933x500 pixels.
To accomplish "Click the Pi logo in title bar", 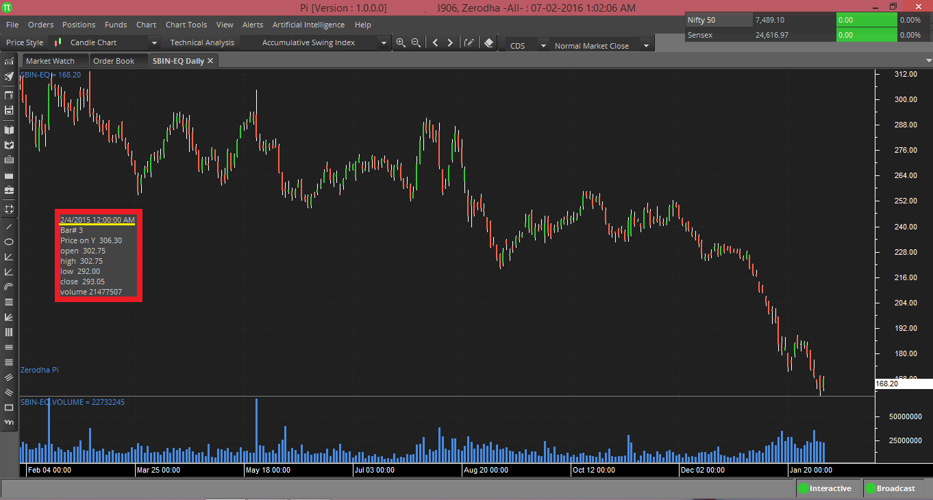I will coord(7,8).
